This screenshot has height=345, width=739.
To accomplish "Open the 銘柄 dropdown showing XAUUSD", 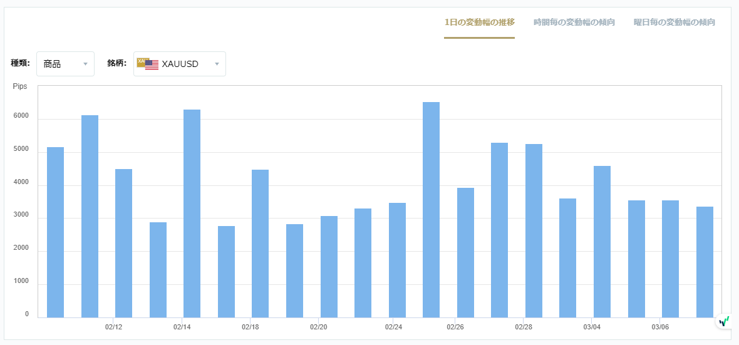I will pyautogui.click(x=180, y=64).
